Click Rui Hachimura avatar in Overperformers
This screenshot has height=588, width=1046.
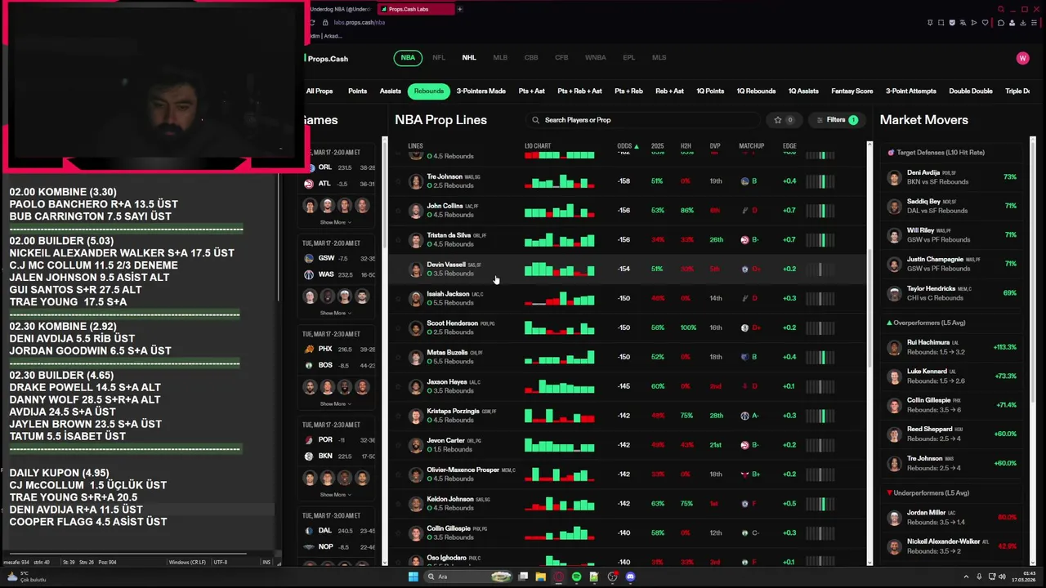coord(895,348)
